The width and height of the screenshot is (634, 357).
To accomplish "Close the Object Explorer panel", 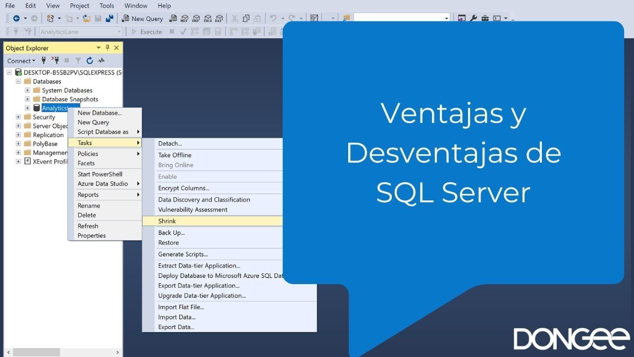I will pos(116,48).
